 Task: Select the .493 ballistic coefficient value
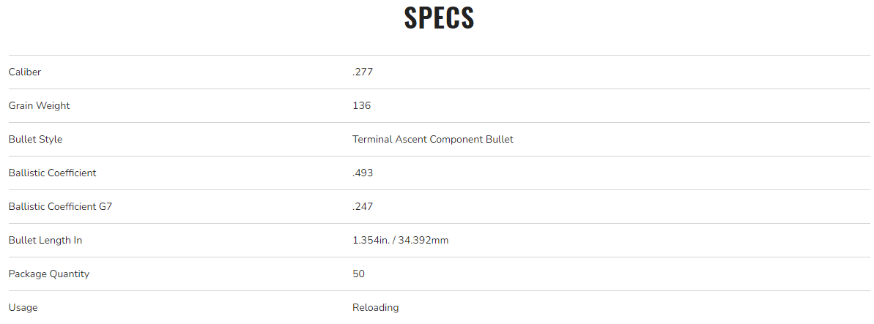(x=363, y=173)
